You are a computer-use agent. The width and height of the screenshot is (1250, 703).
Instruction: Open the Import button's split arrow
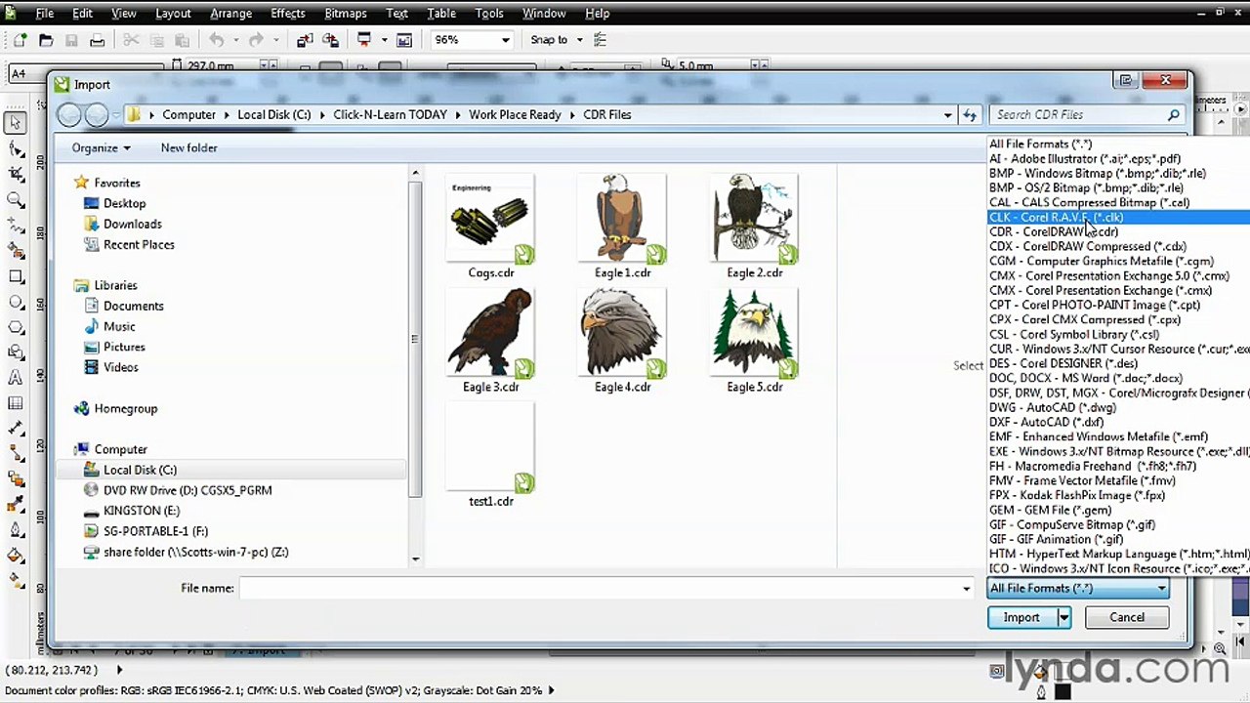[x=1063, y=617]
